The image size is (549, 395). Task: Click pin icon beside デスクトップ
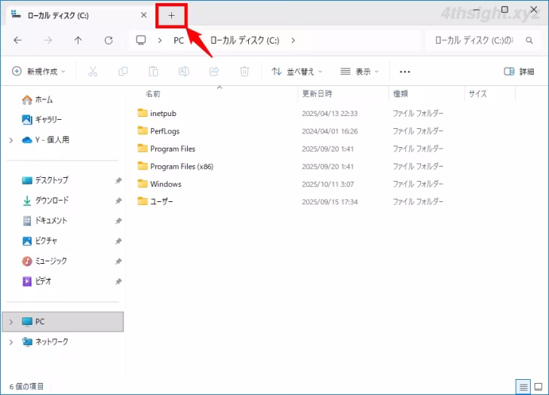[118, 180]
